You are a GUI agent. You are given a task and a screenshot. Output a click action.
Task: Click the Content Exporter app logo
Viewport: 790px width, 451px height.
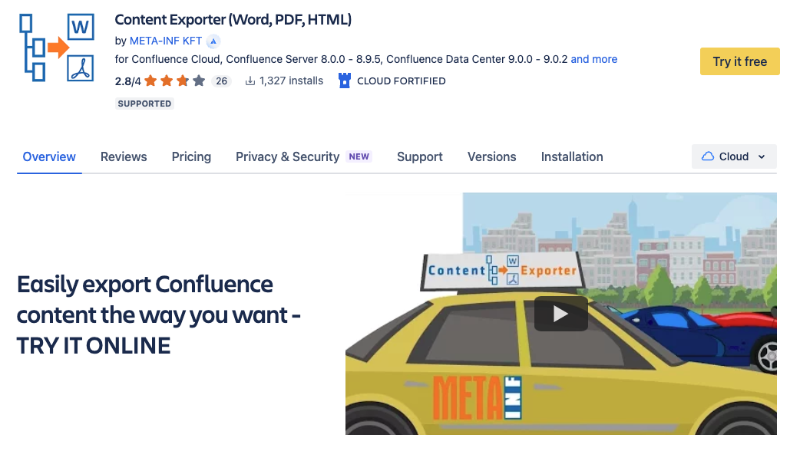(57, 48)
